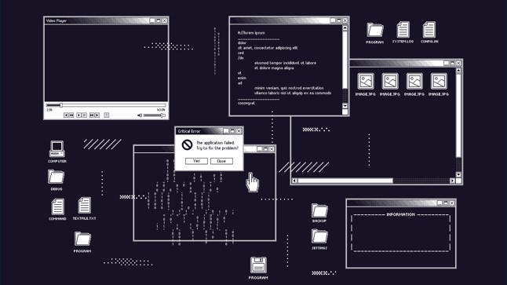Select the third IMAGE.JPG thumbnail from left
This screenshot has width=507, height=285.
(x=414, y=81)
